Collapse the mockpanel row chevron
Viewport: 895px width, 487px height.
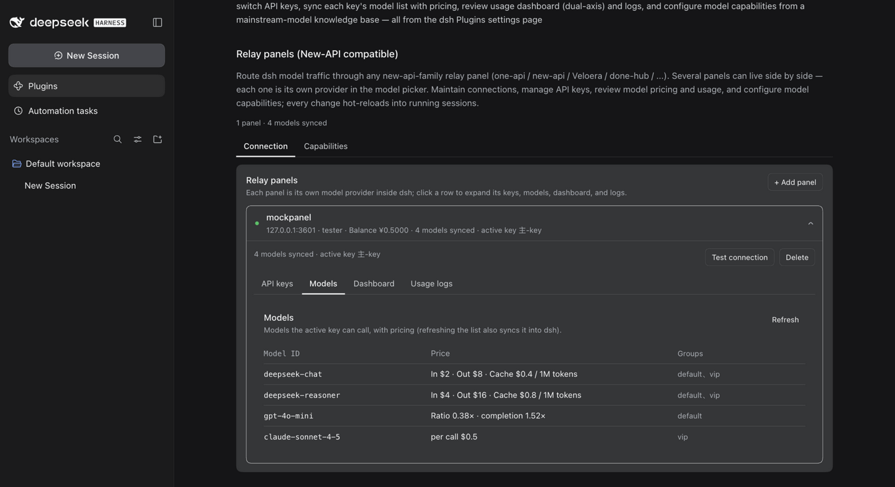click(x=810, y=223)
